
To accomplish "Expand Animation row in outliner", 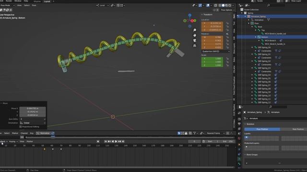I will click(x=249, y=20).
